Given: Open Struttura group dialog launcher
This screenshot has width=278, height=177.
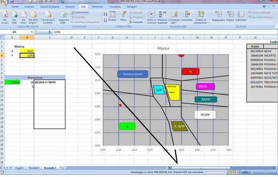Looking at the screenshot, I should 273,27.
